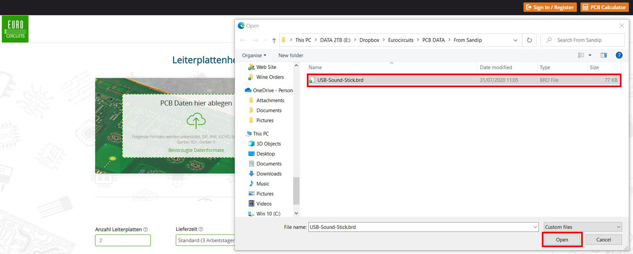633x254 pixels.
Task: Select the Downloads folder in sidebar
Action: point(269,174)
